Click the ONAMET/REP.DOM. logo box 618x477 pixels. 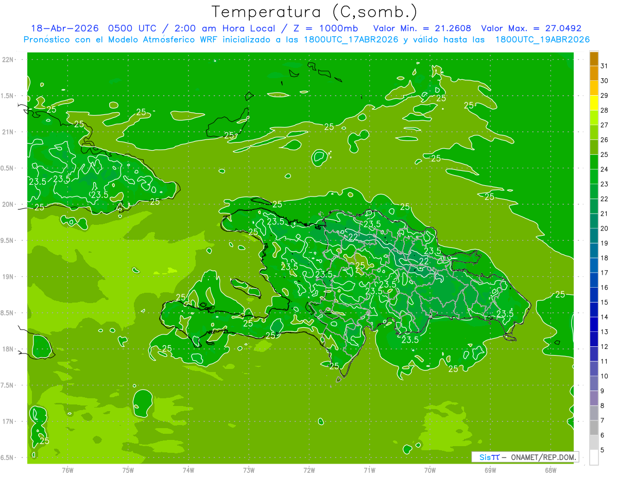coord(525,457)
